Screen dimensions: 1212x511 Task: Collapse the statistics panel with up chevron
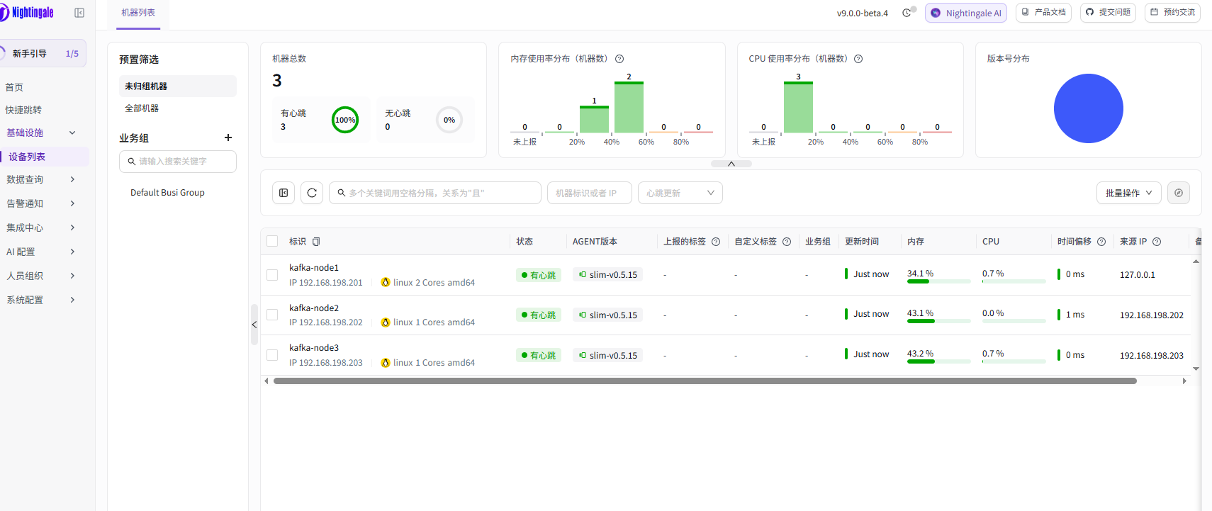[x=731, y=164]
